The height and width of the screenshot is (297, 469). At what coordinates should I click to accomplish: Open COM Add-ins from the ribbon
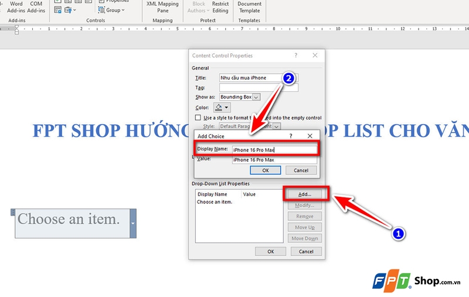tap(36, 7)
